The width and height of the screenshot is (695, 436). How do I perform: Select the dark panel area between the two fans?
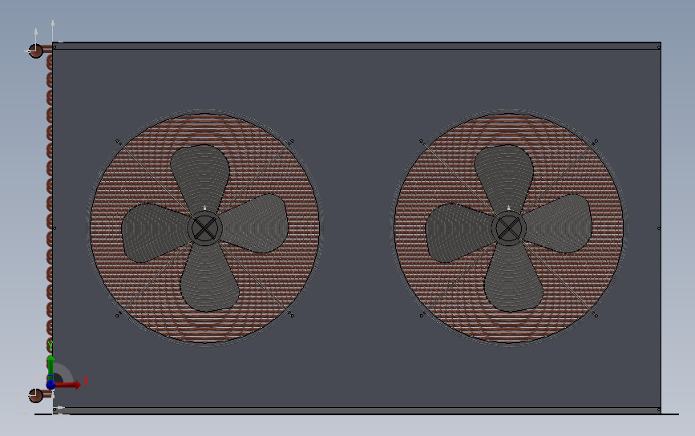[357, 228]
